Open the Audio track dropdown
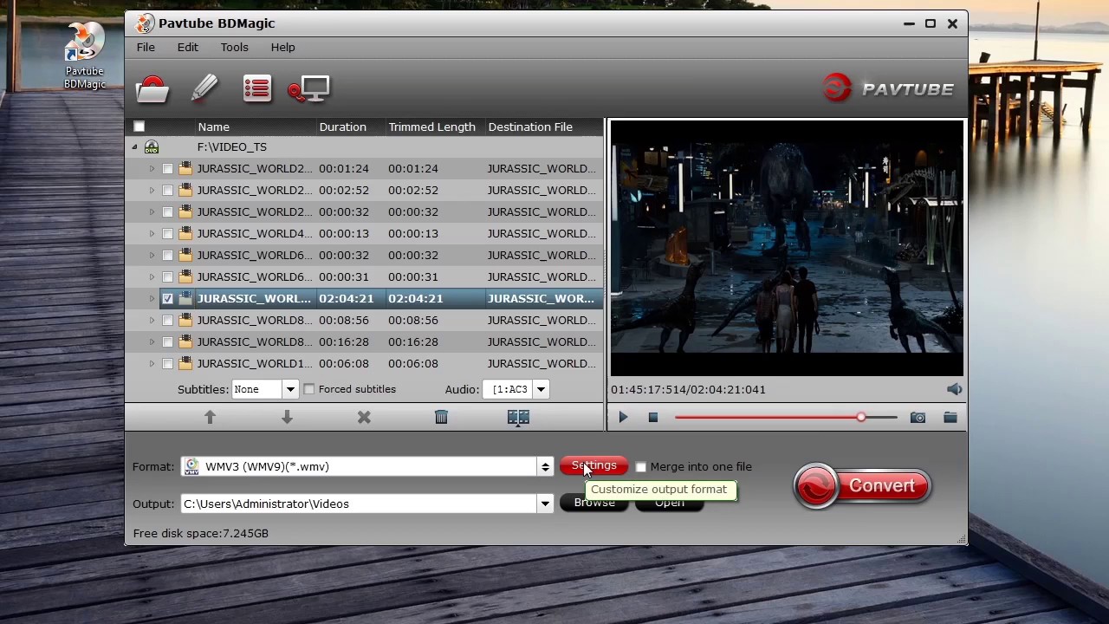This screenshot has height=624, width=1109. click(541, 389)
